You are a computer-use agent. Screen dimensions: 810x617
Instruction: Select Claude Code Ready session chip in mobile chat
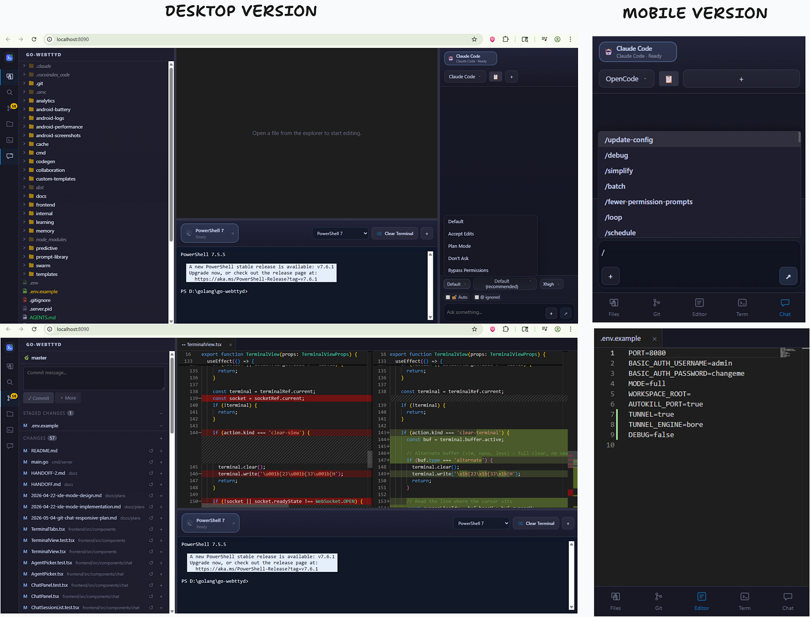[638, 51]
